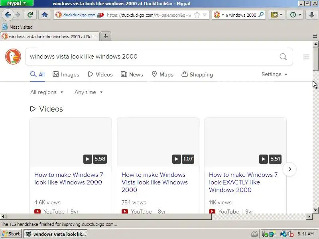Image resolution: width=319 pixels, height=239 pixels.
Task: Click the List all tabs icon
Action: pos(315,36)
